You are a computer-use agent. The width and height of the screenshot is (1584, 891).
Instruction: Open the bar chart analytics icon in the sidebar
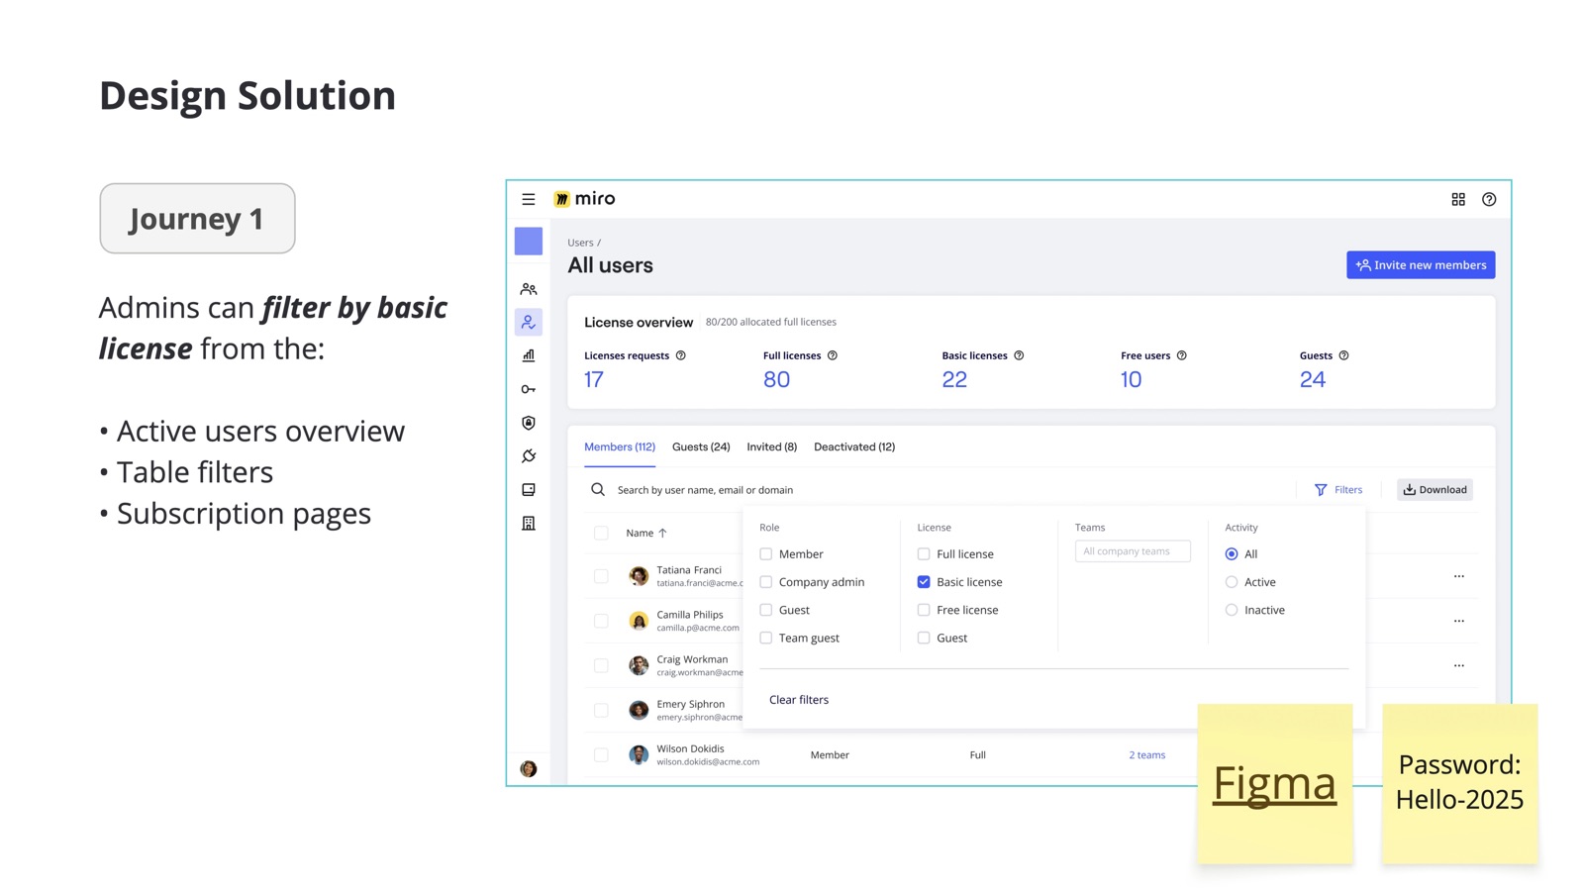point(529,355)
